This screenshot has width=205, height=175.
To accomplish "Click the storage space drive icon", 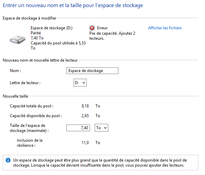I will (17, 39).
